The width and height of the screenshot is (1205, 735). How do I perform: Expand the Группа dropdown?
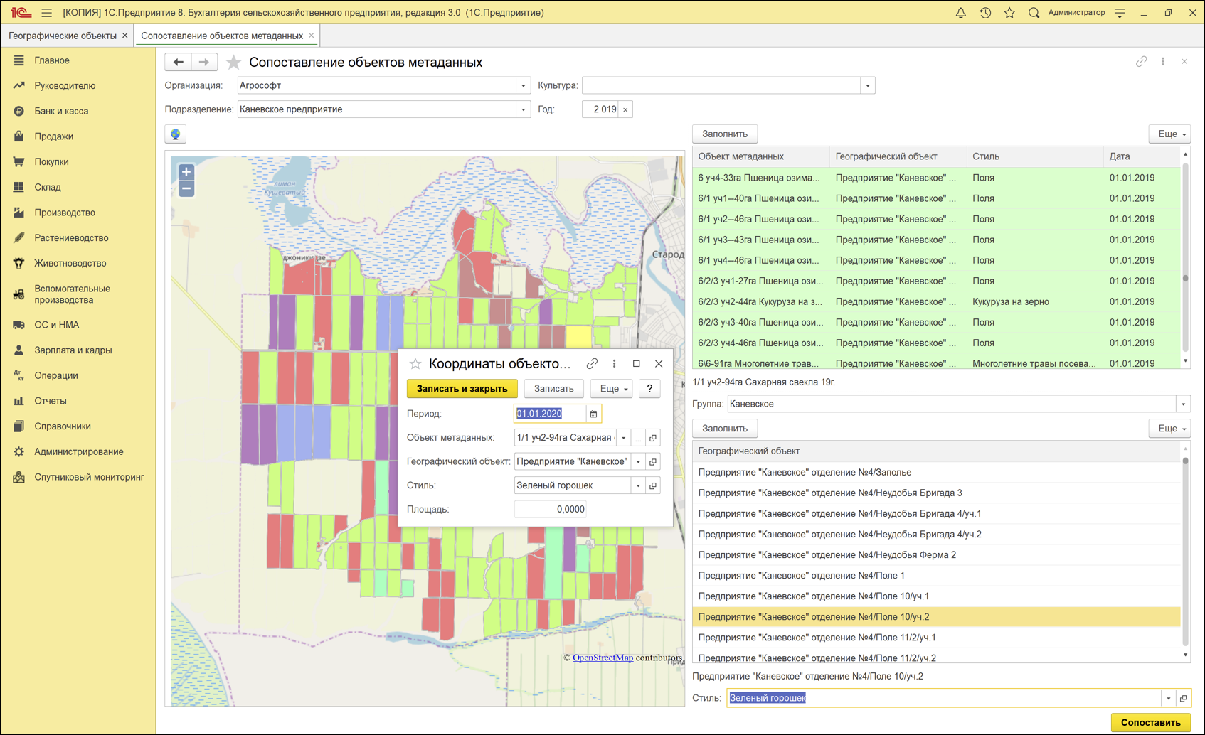1184,404
